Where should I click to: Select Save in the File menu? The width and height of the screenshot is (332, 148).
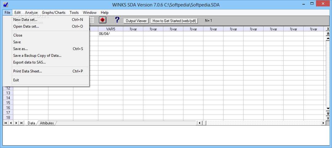click(48, 42)
